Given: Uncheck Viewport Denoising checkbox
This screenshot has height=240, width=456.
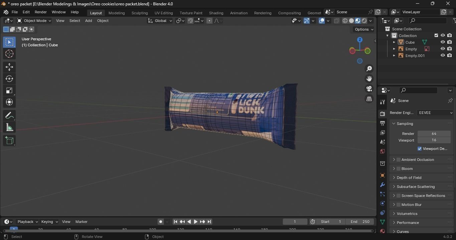Looking at the screenshot, I should pyautogui.click(x=420, y=149).
